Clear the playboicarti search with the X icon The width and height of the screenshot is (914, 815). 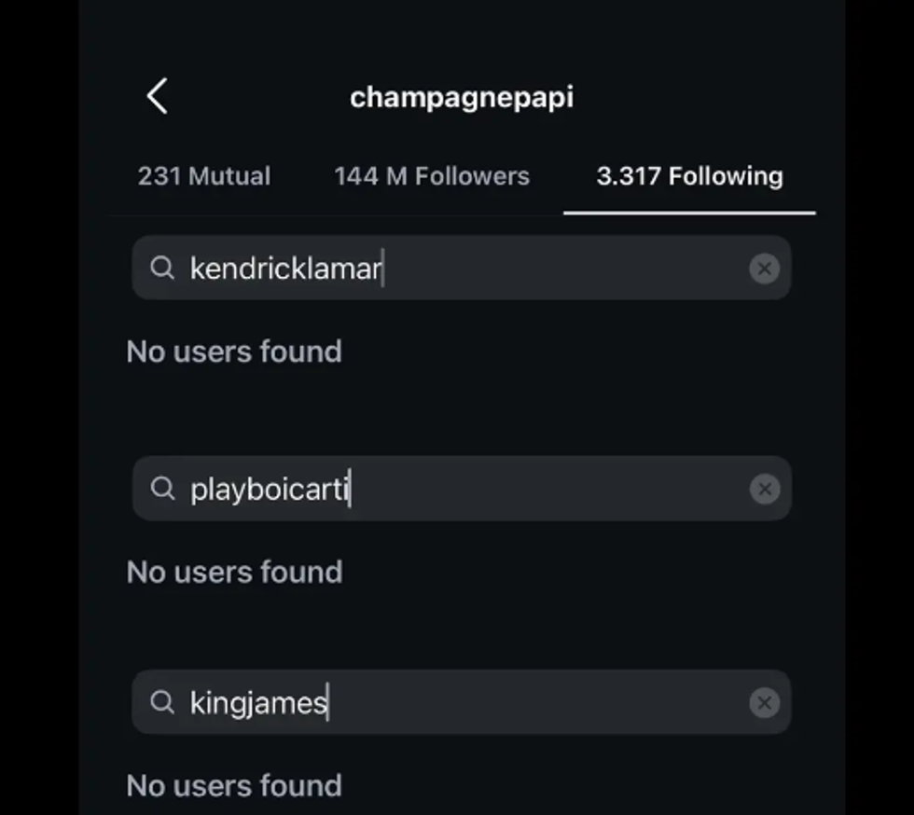(764, 488)
